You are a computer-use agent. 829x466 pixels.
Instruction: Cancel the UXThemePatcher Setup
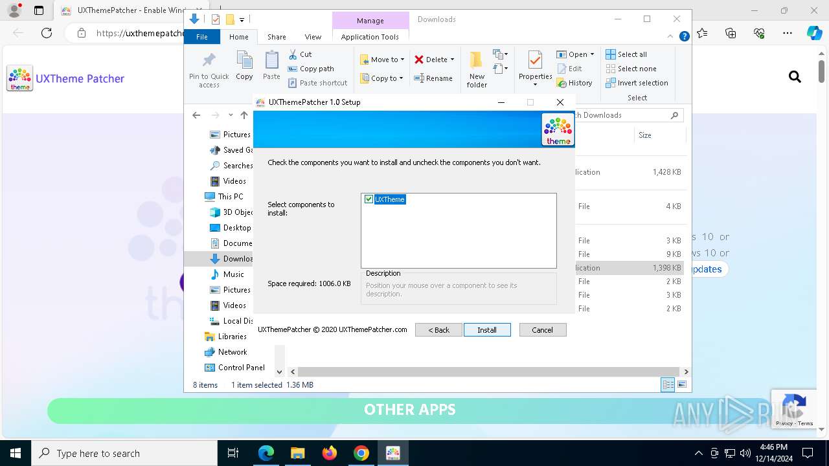[x=543, y=330]
